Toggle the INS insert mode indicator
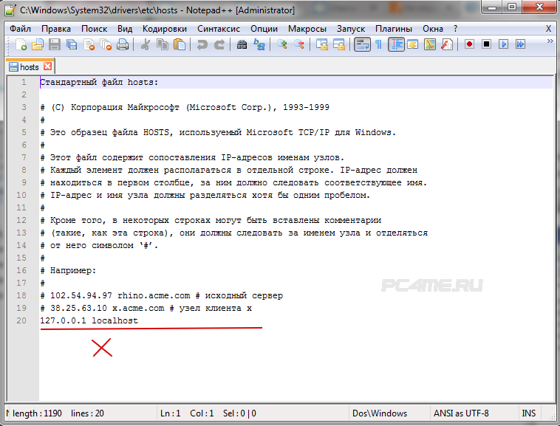Viewport: 560px width, 426px height. pyautogui.click(x=529, y=413)
